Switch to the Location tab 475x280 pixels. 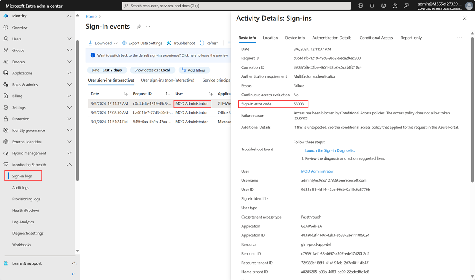tap(270, 38)
